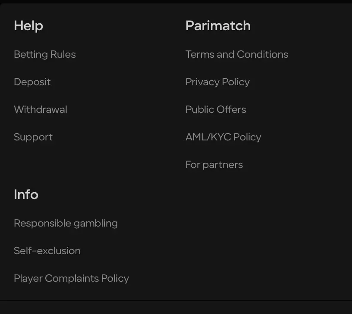352x314 pixels.
Task: Click the light strip below the footer
Action: [x=176, y=308]
